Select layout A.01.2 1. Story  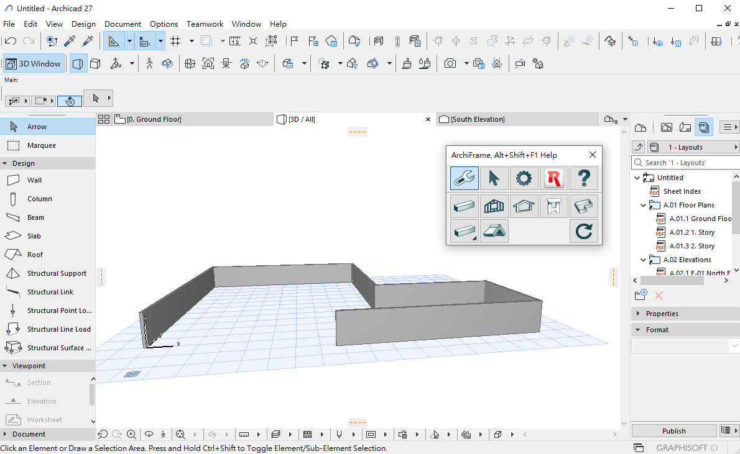pyautogui.click(x=692, y=232)
